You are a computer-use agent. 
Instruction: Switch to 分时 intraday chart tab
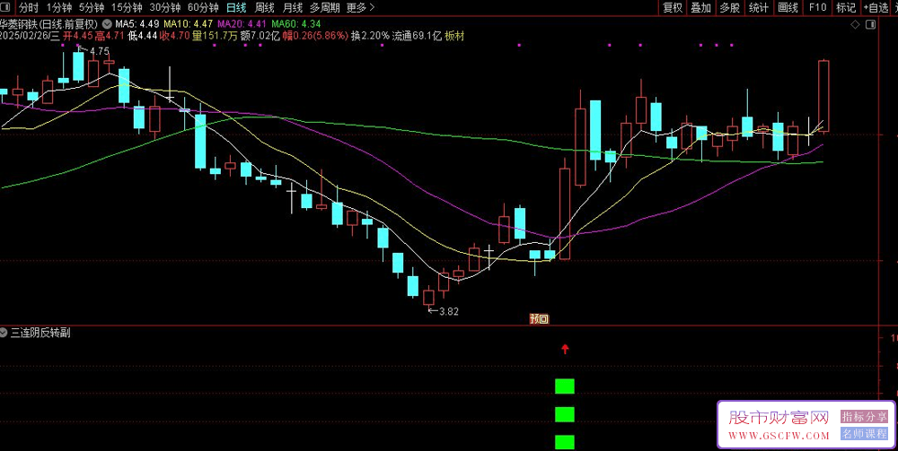[x=28, y=7]
